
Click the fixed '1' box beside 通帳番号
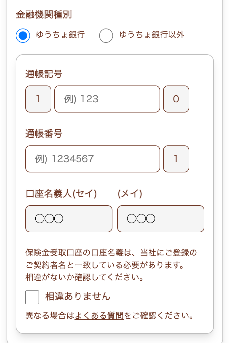pos(176,159)
